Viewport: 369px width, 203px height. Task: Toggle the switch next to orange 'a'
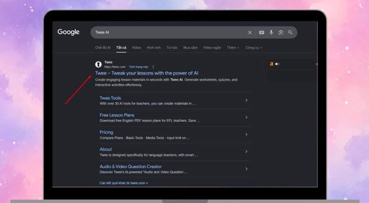click(x=277, y=64)
